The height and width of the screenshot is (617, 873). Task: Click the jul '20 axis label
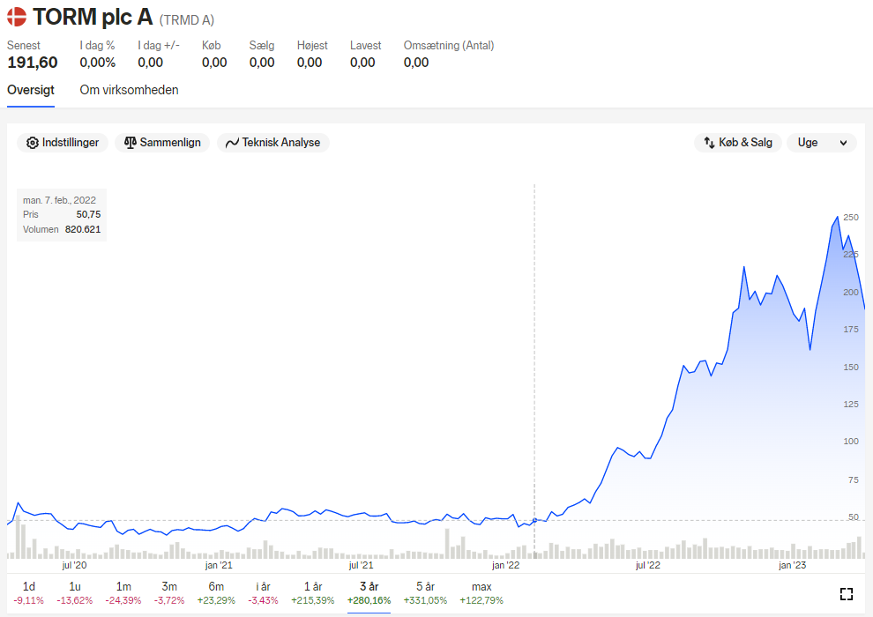[x=74, y=565]
